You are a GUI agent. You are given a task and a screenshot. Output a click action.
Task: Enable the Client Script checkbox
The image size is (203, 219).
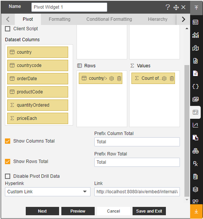(x=8, y=29)
